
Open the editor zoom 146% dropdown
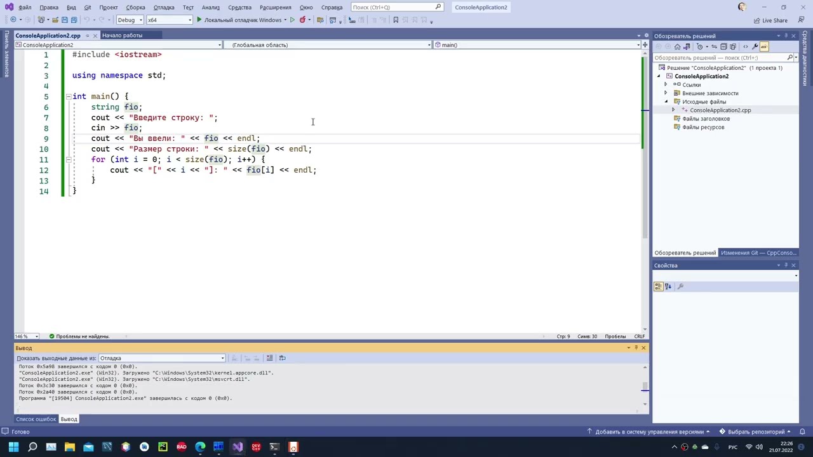pyautogui.click(x=27, y=336)
